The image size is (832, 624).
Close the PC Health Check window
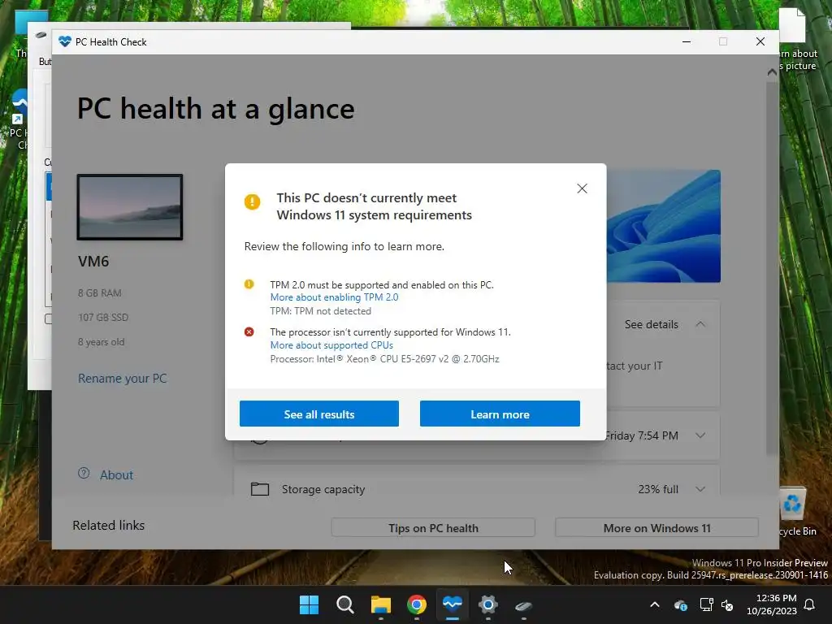point(760,41)
